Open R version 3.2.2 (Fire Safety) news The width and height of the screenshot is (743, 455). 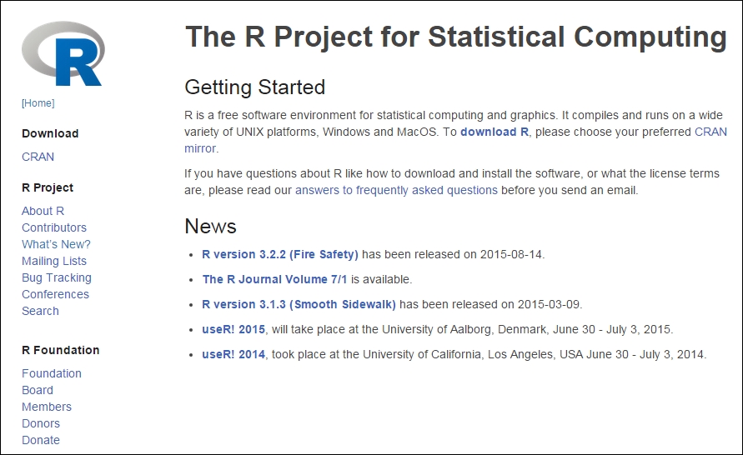coord(280,254)
